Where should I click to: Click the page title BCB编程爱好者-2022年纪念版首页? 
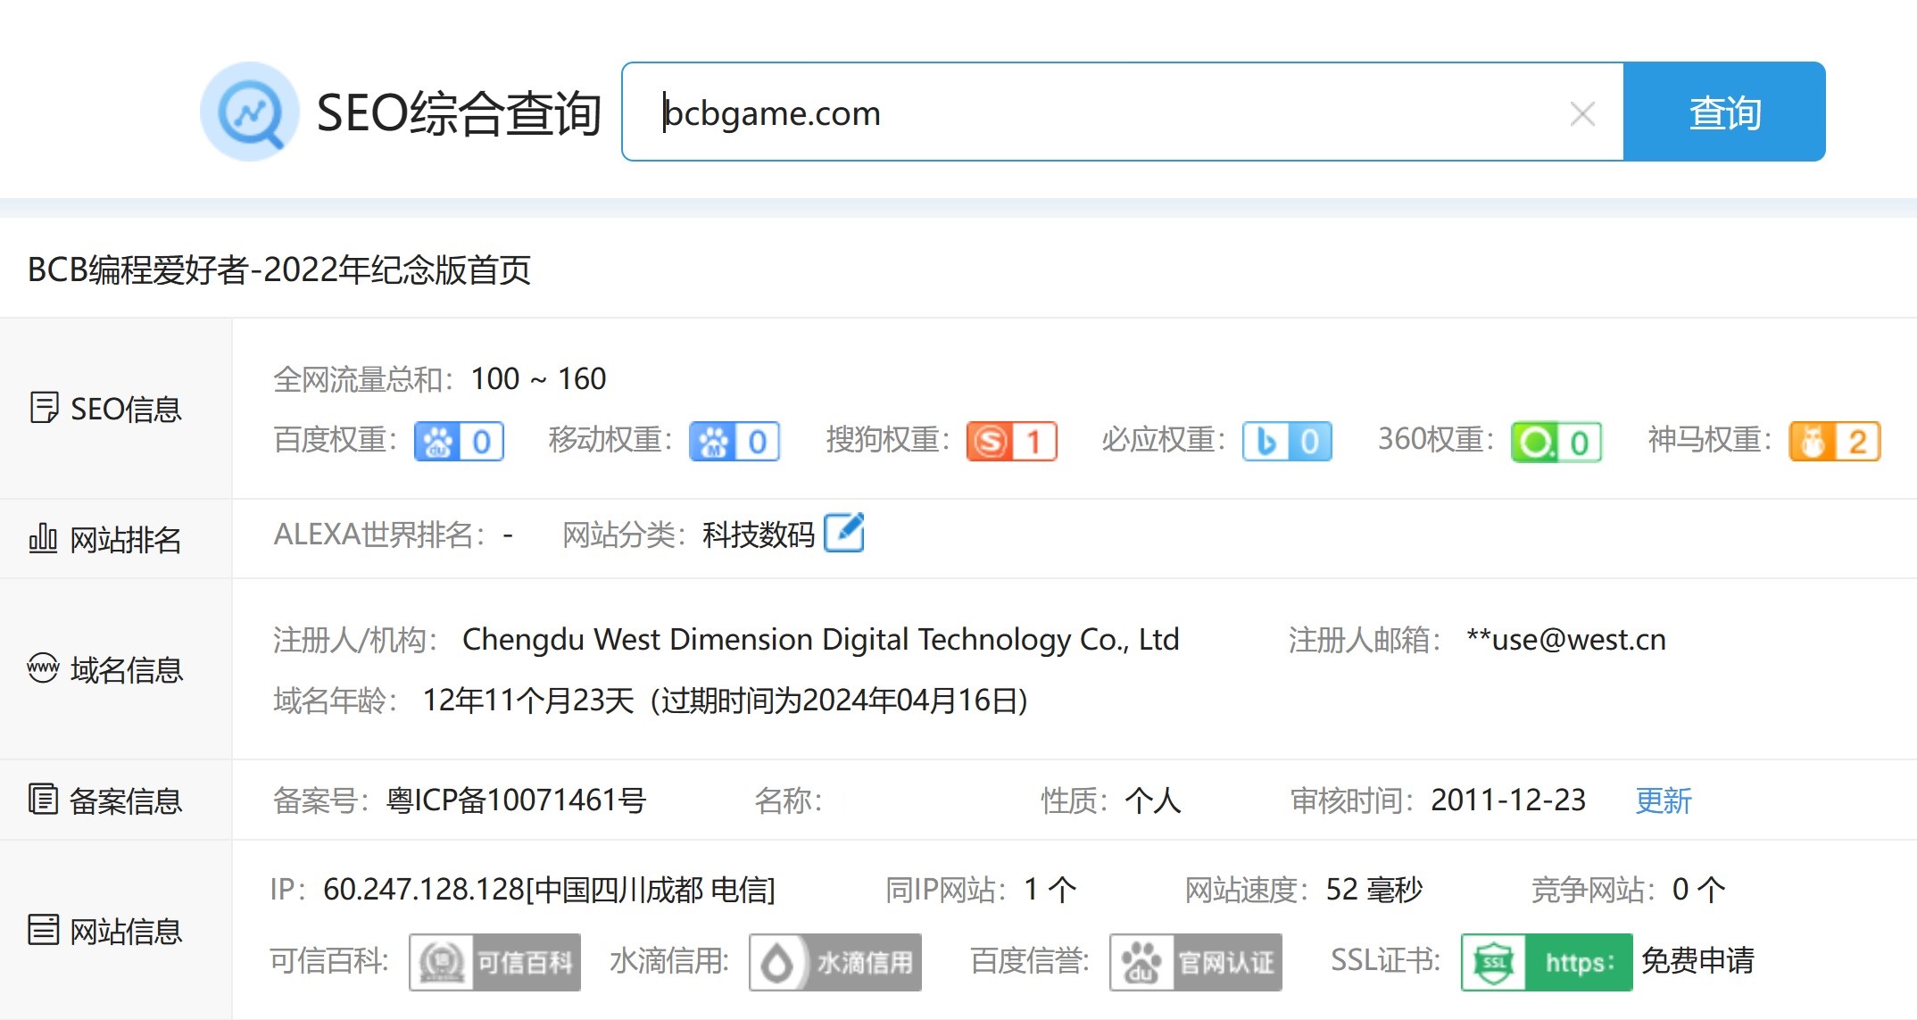coord(279,270)
